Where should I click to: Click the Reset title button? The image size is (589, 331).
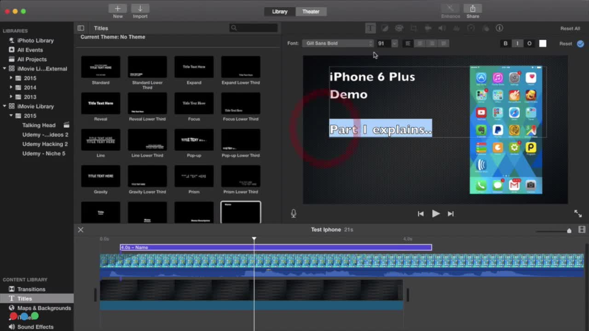pos(566,44)
